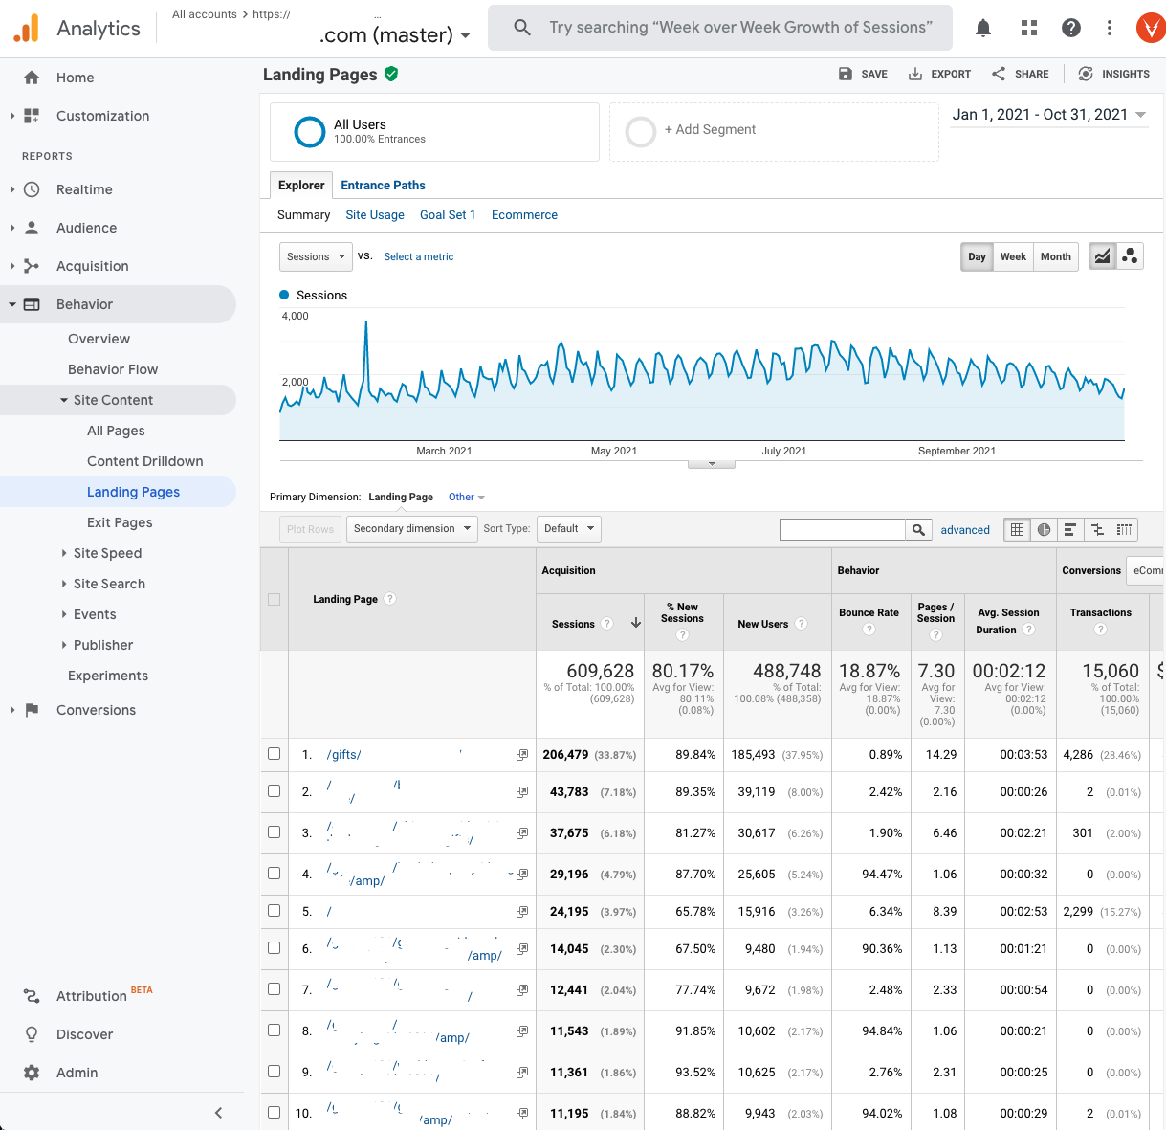
Task: Open the Google apps launcher grid
Action: (1028, 28)
